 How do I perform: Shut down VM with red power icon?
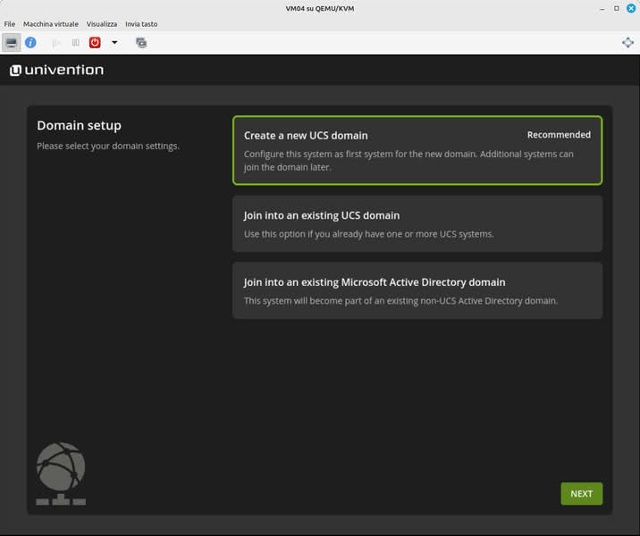point(95,42)
